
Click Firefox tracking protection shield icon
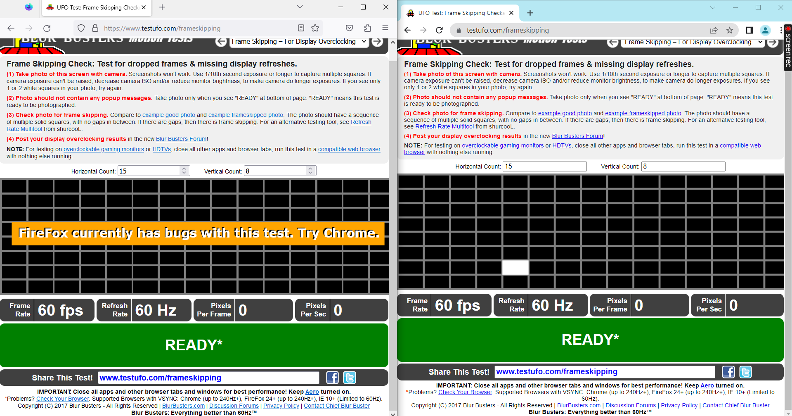click(x=81, y=28)
